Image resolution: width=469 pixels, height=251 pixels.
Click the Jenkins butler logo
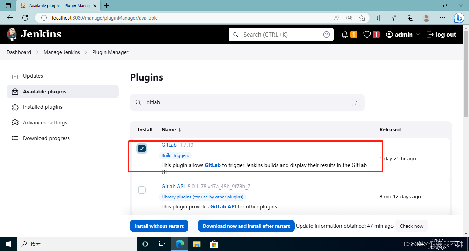click(x=12, y=34)
